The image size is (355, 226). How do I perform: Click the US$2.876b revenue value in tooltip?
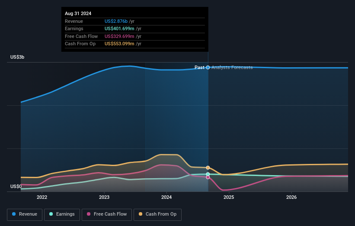point(116,21)
